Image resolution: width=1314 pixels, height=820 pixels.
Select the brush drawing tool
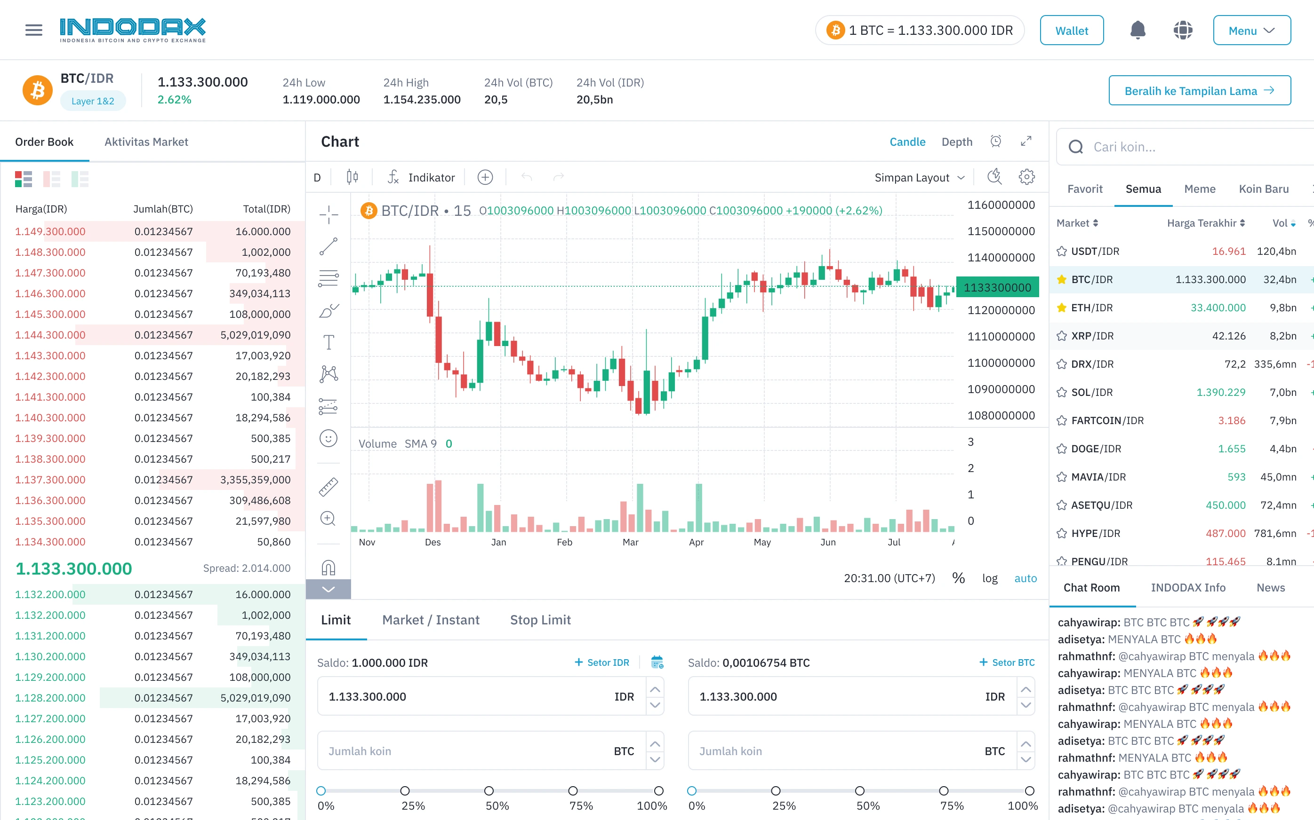[x=328, y=310]
